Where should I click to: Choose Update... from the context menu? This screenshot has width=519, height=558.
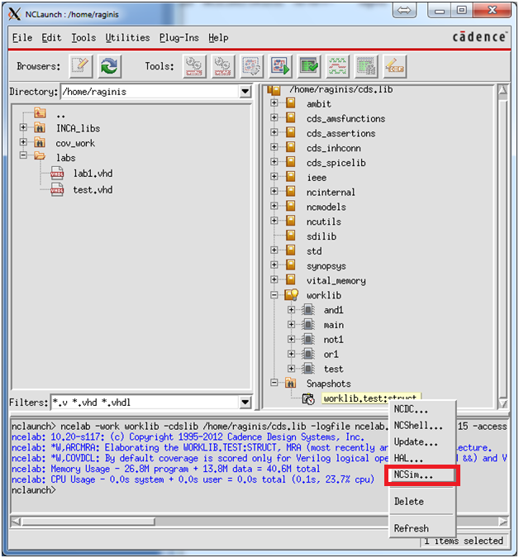(x=422, y=442)
